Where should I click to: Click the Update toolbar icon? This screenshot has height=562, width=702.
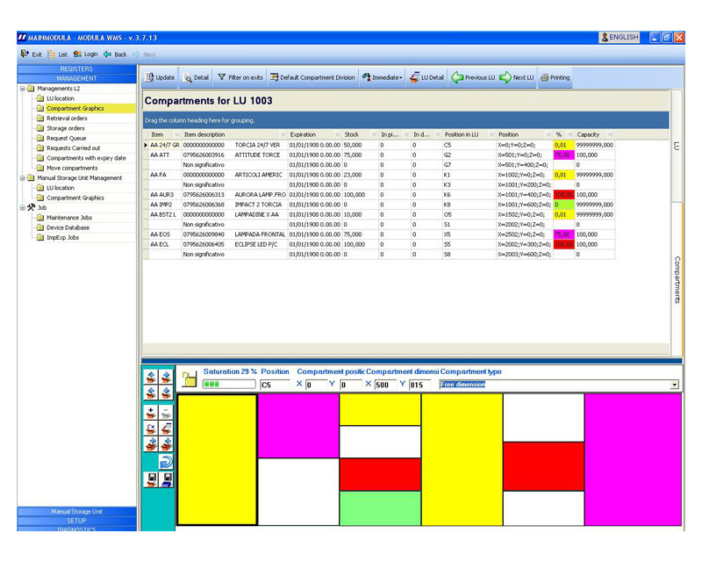150,77
